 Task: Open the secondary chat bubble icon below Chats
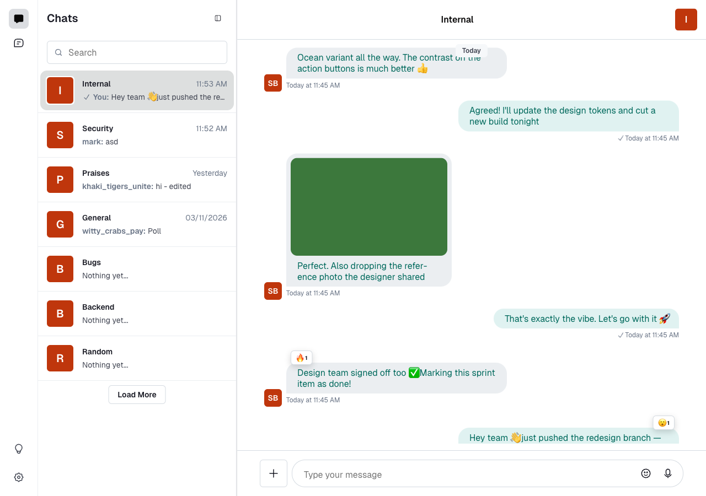18,42
